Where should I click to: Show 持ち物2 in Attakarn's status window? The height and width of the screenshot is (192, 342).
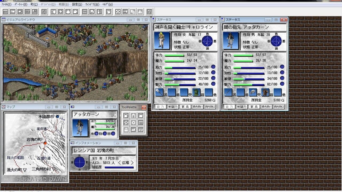pos(279,107)
